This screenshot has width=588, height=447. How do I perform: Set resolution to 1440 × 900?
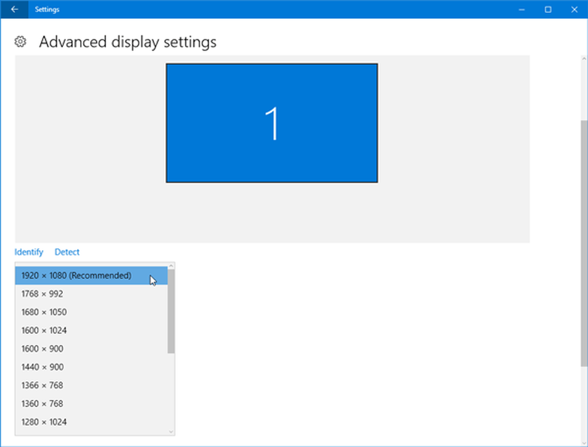click(42, 367)
